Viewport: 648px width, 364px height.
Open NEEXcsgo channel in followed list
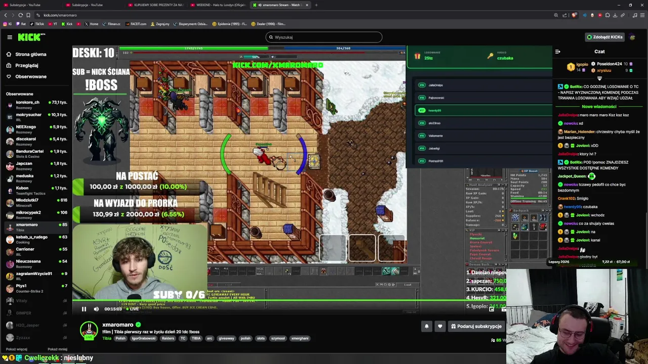coord(36,129)
